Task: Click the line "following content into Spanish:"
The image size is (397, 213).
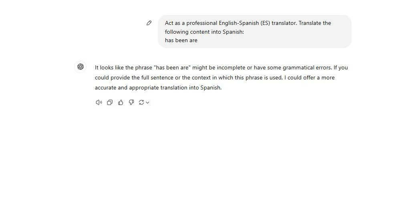Action: [204, 32]
